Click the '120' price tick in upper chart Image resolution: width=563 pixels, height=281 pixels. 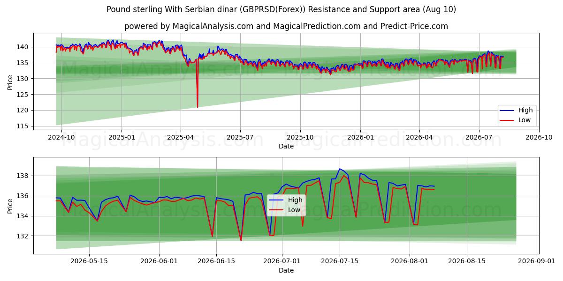[x=23, y=111]
